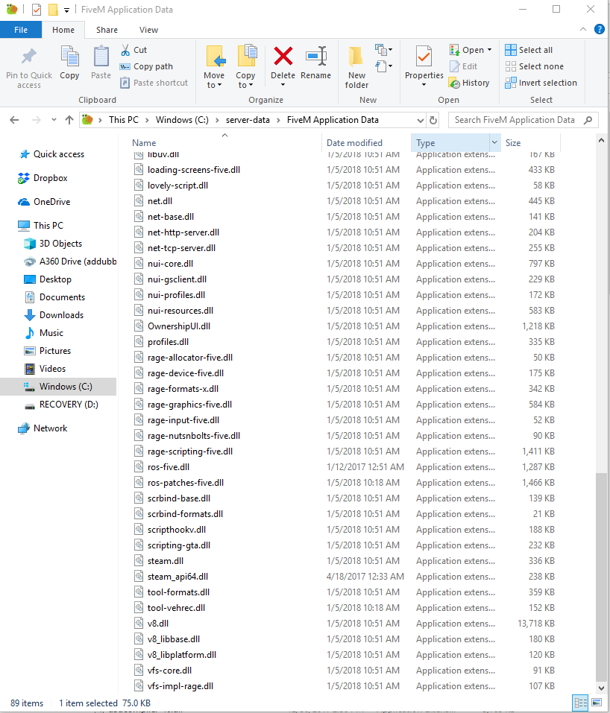
Task: Switch to Details view icon in status bar
Action: click(580, 703)
